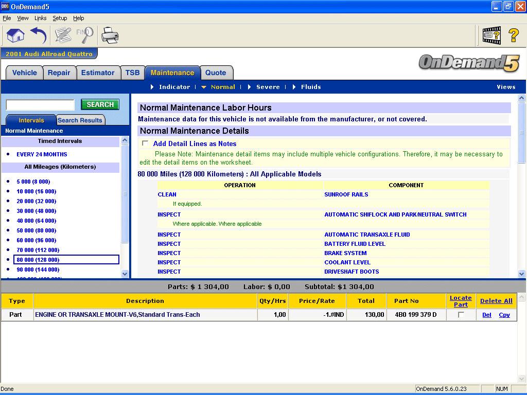Open the View menu

pyautogui.click(x=23, y=18)
